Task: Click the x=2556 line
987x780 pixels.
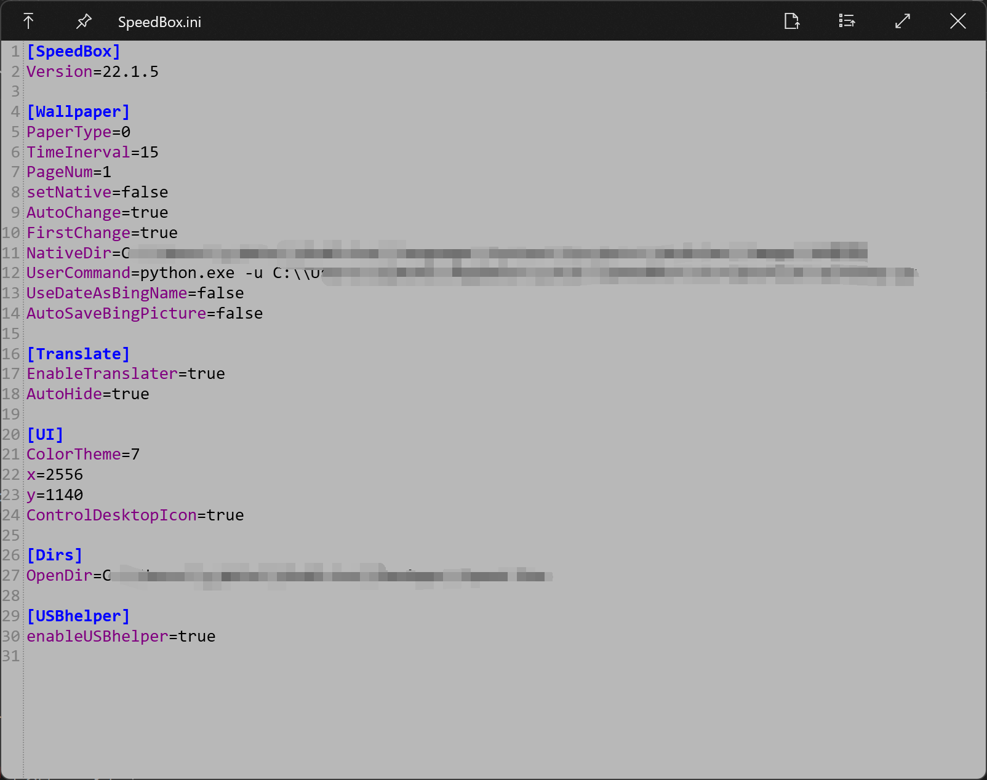Action: 55,475
